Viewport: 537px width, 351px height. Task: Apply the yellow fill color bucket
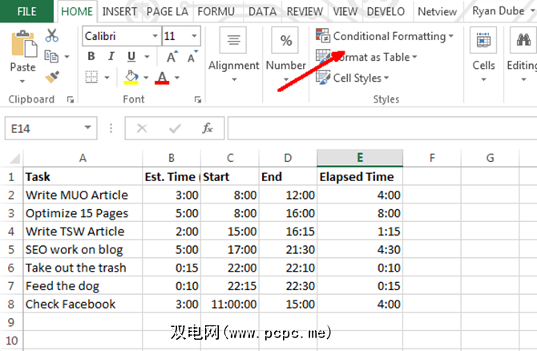131,77
